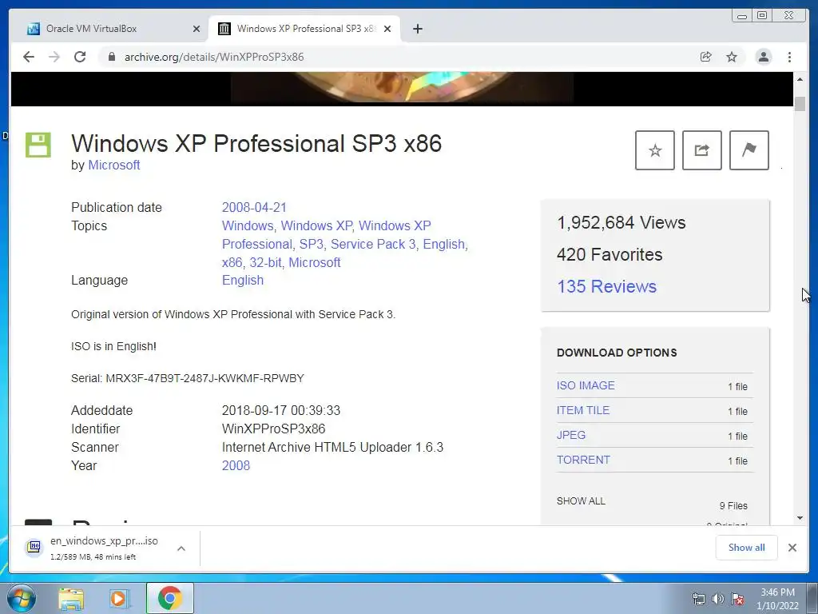Click the English language link
818x614 pixels.
point(243,280)
